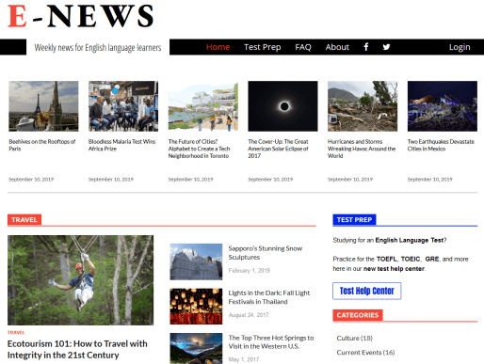Image resolution: width=484 pixels, height=364 pixels.
Task: Open the Thailand lantern festival thumbnail
Action: point(196,307)
